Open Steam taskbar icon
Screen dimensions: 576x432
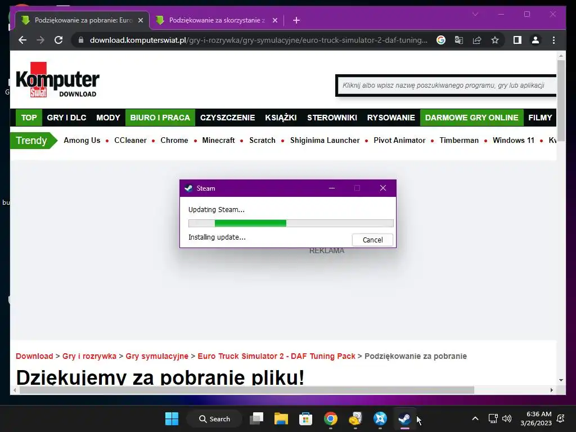click(405, 418)
